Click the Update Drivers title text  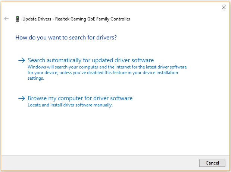(x=37, y=19)
